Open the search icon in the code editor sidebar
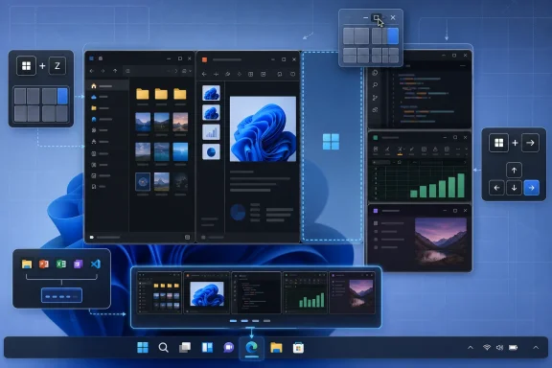 click(x=376, y=85)
